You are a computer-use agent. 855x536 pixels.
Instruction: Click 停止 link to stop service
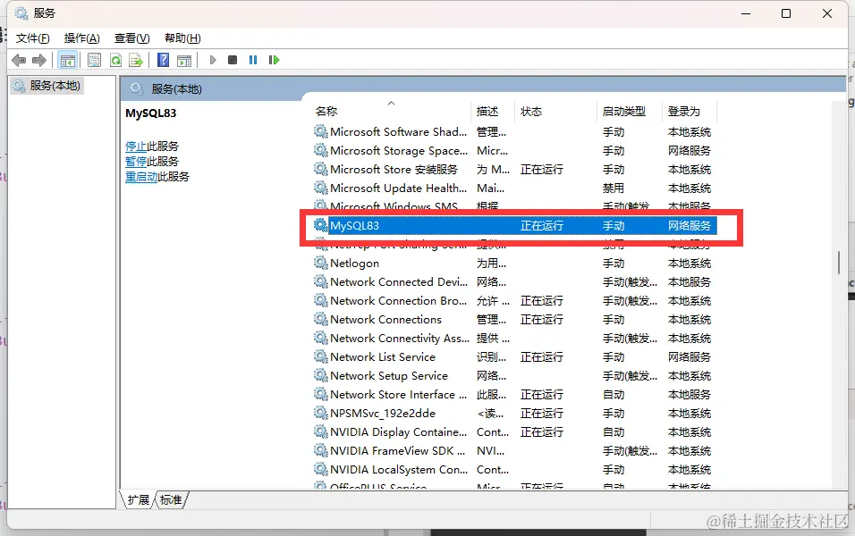coord(136,146)
